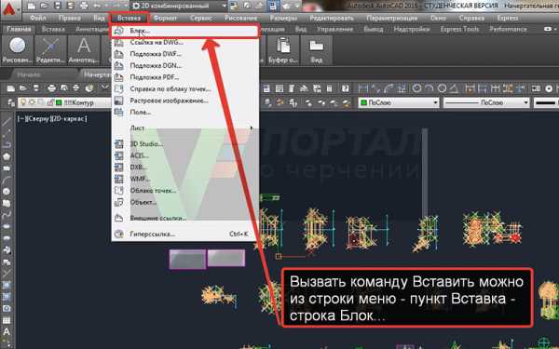Select the Rectangle tool in left toolbar

pos(7,168)
